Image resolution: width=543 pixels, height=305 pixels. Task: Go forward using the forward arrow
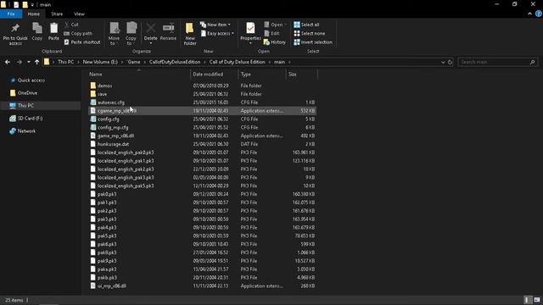point(20,62)
